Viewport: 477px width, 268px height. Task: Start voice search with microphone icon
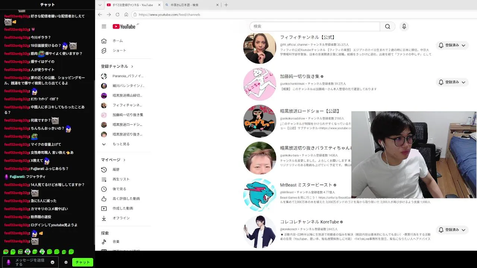404,26
